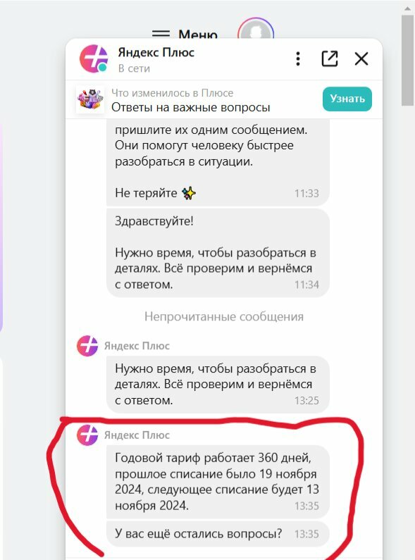Click the Яндекс Плюс title in chat header

point(156,53)
